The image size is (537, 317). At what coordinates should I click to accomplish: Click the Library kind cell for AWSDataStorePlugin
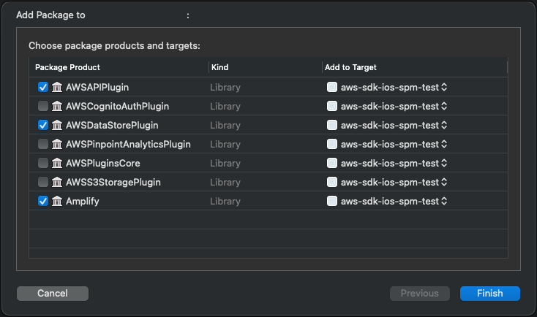pyautogui.click(x=225, y=125)
